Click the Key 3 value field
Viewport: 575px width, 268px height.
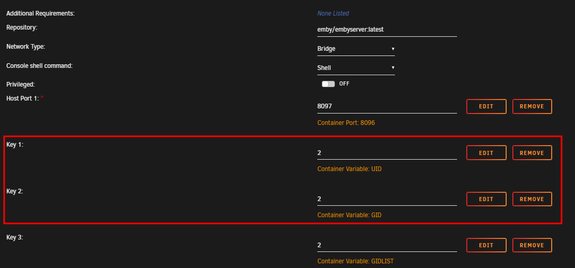pos(387,245)
